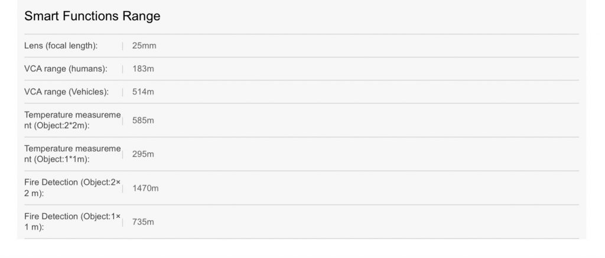Select Temperature measurement (Object:2*2m) label

(x=72, y=120)
